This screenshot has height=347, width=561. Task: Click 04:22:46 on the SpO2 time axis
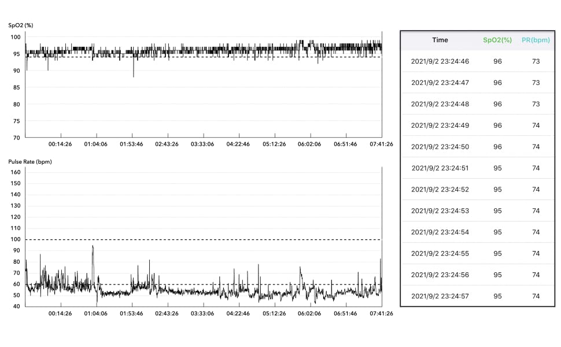point(238,144)
